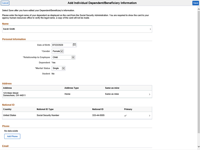Click the Add Phone button

[12, 136]
